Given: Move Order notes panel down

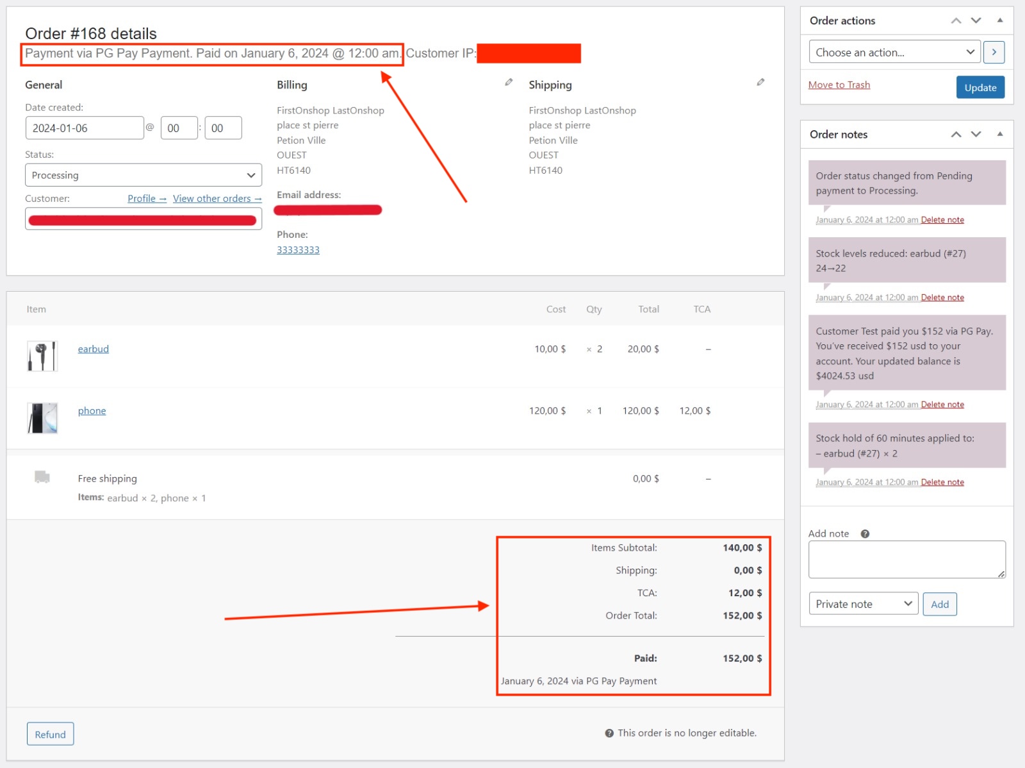Looking at the screenshot, I should coord(976,134).
